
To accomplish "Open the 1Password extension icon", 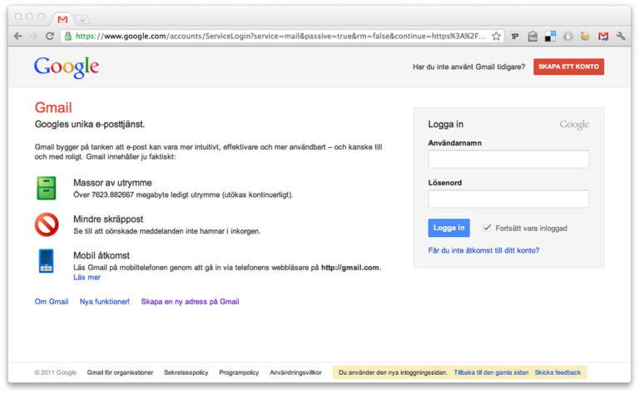I will coord(515,37).
